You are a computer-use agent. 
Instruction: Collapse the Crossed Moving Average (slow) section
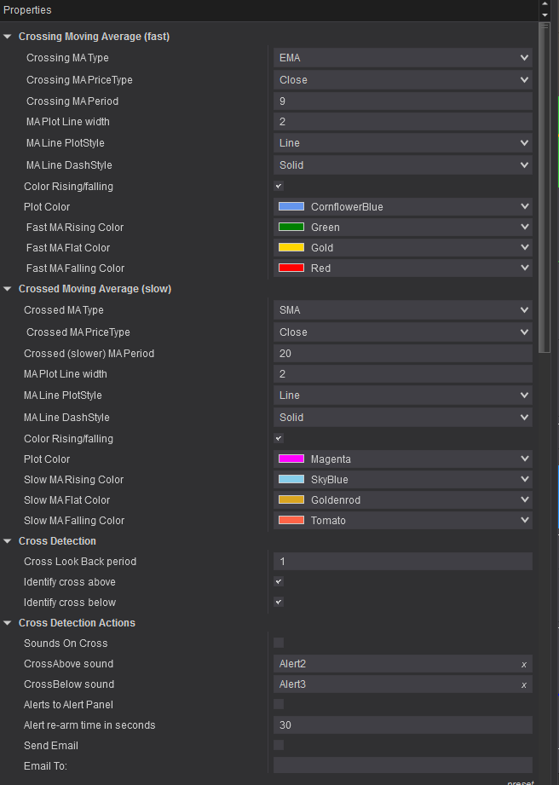tap(8, 289)
